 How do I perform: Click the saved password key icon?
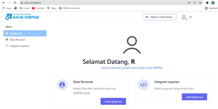click(189, 3)
